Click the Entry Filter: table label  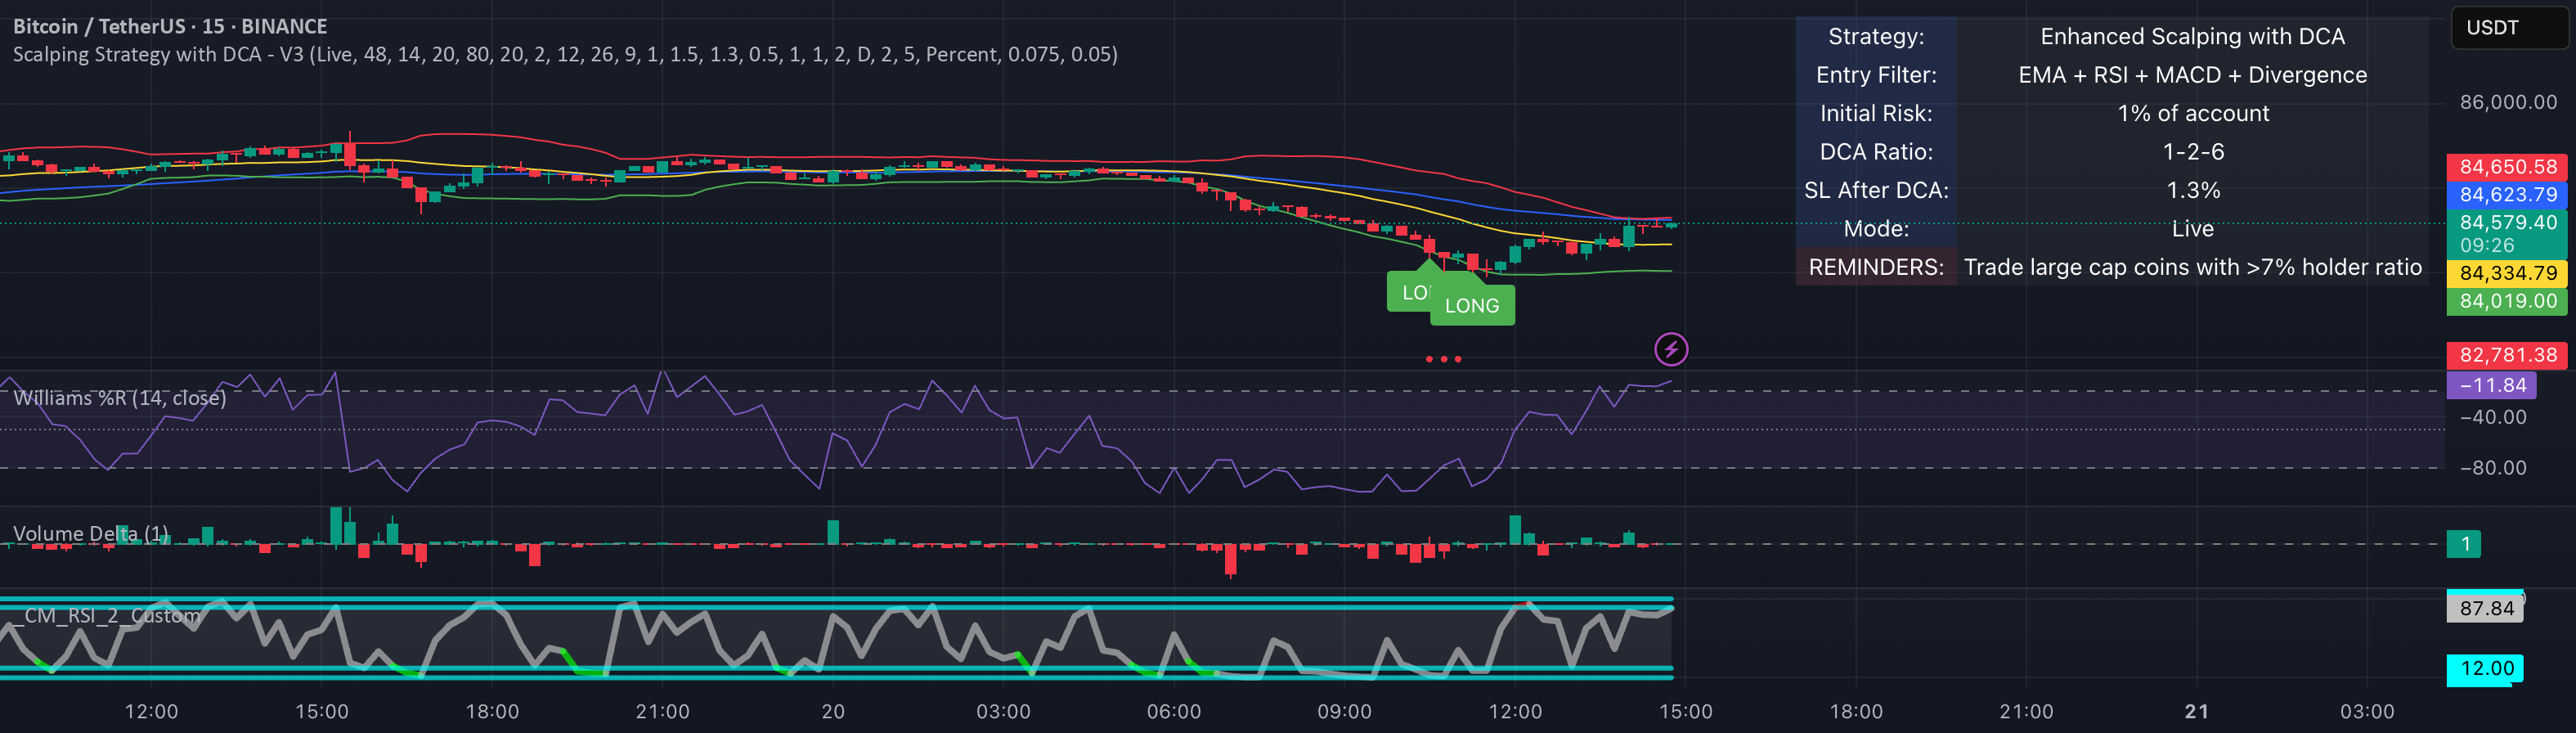pos(1876,75)
